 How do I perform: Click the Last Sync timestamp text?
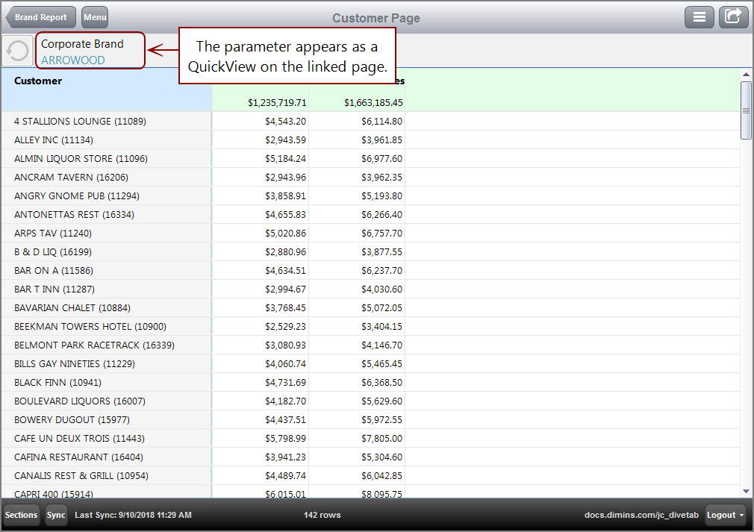click(134, 515)
